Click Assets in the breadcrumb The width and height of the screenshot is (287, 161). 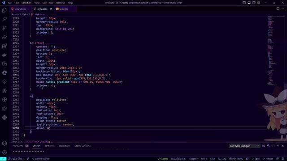15,14
